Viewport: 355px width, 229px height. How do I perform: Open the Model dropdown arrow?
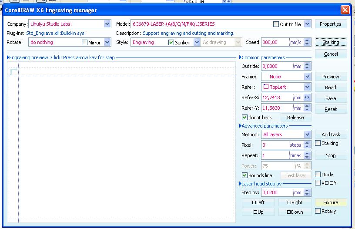point(307,24)
